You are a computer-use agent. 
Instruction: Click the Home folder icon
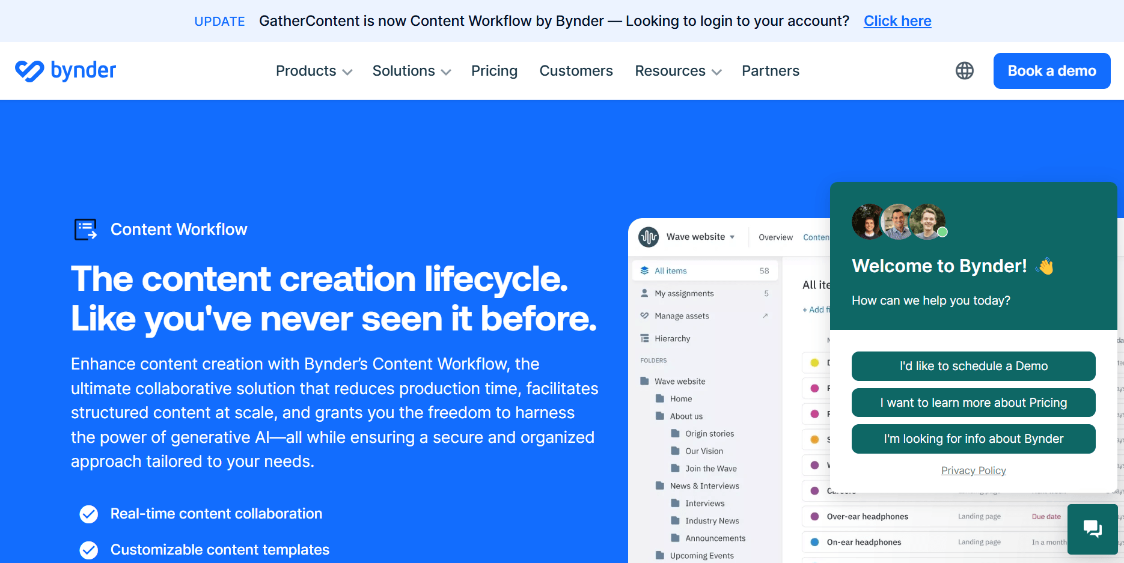point(660,398)
